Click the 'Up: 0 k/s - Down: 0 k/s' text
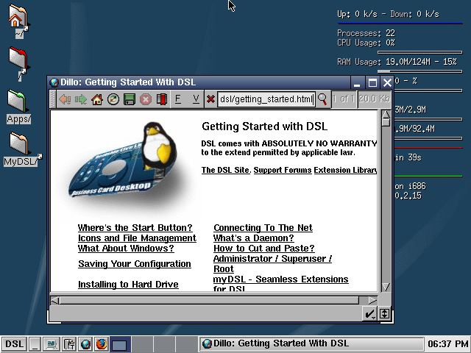The image size is (471, 353). [x=388, y=14]
